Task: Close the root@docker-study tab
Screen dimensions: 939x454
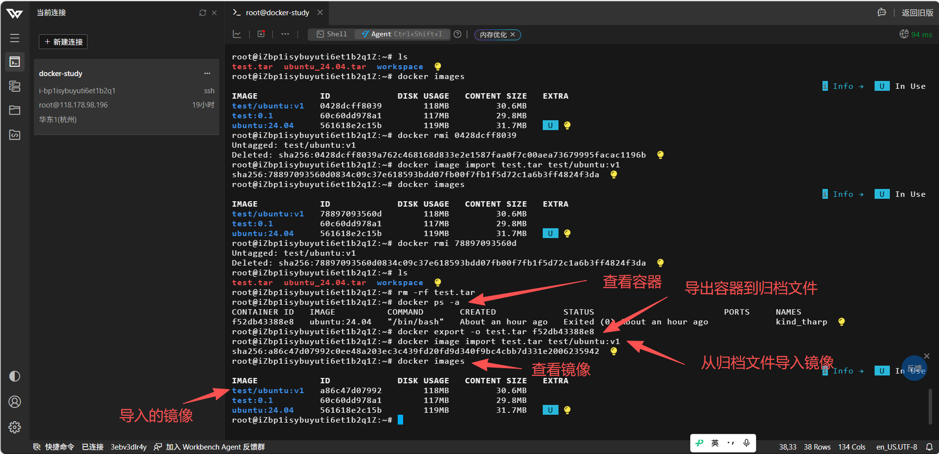Action: tap(320, 12)
